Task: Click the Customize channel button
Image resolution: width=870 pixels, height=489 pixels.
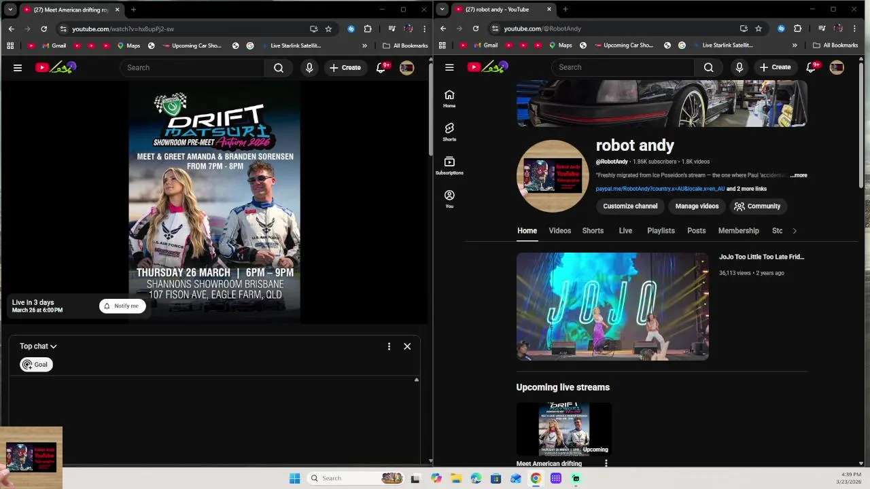Action: (x=630, y=206)
